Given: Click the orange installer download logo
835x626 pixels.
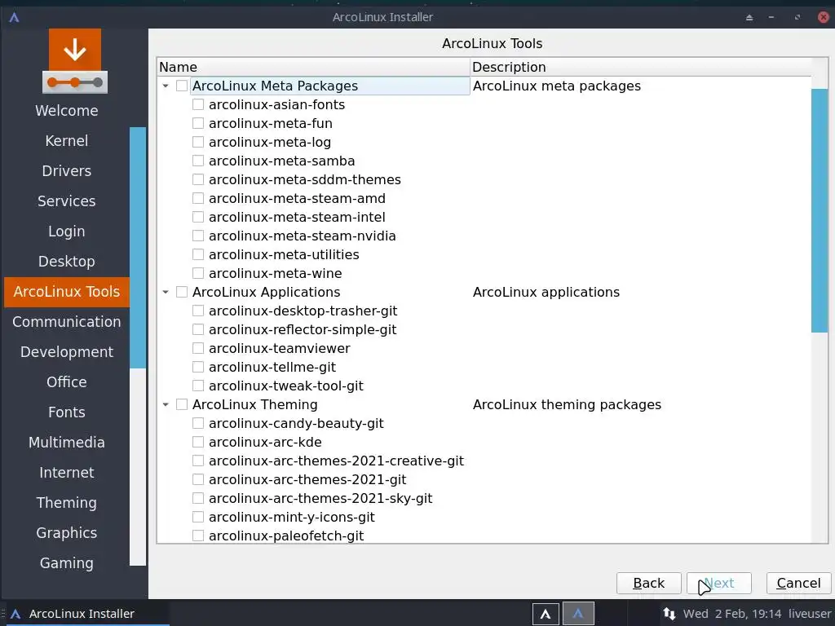Looking at the screenshot, I should (x=75, y=61).
